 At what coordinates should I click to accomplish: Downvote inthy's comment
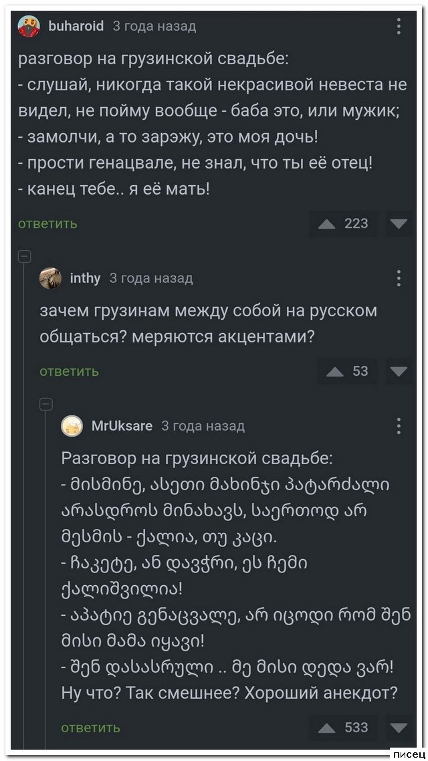pyautogui.click(x=400, y=371)
